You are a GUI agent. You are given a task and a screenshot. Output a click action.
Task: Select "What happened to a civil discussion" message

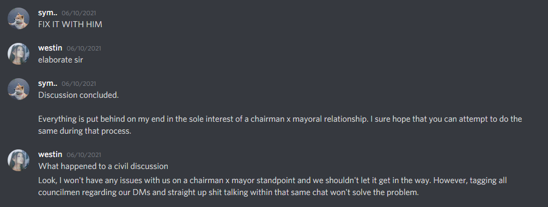coord(103,166)
